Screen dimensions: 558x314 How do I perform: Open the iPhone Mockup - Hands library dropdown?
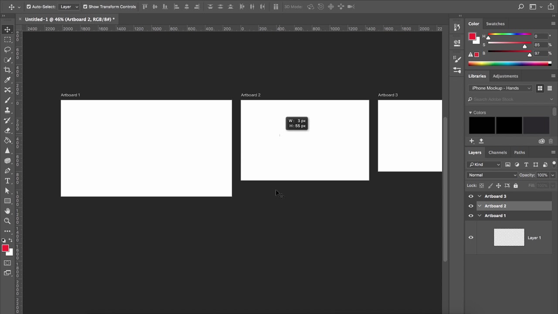[x=501, y=88]
